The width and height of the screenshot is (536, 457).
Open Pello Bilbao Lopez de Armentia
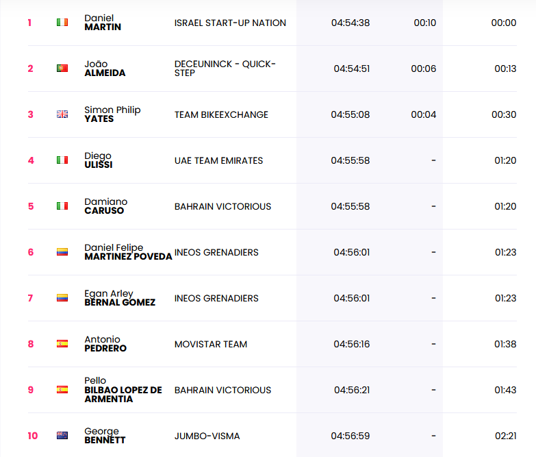tap(123, 390)
